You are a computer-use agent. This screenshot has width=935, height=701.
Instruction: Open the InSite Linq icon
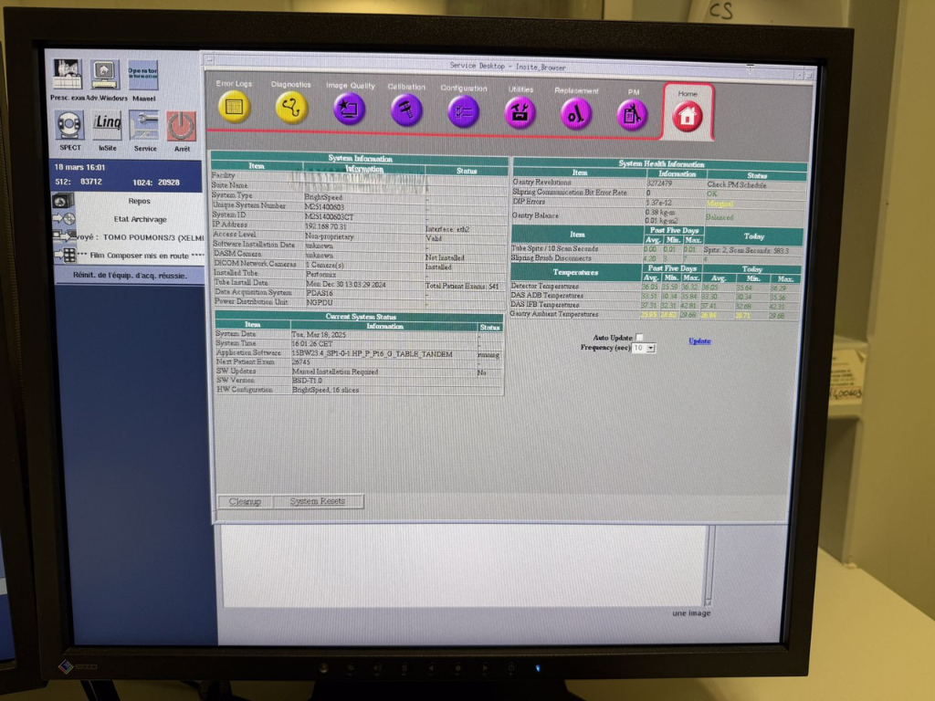point(107,125)
